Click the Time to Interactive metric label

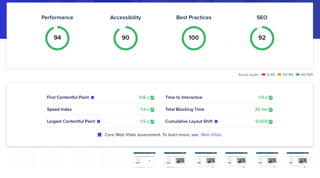(184, 98)
